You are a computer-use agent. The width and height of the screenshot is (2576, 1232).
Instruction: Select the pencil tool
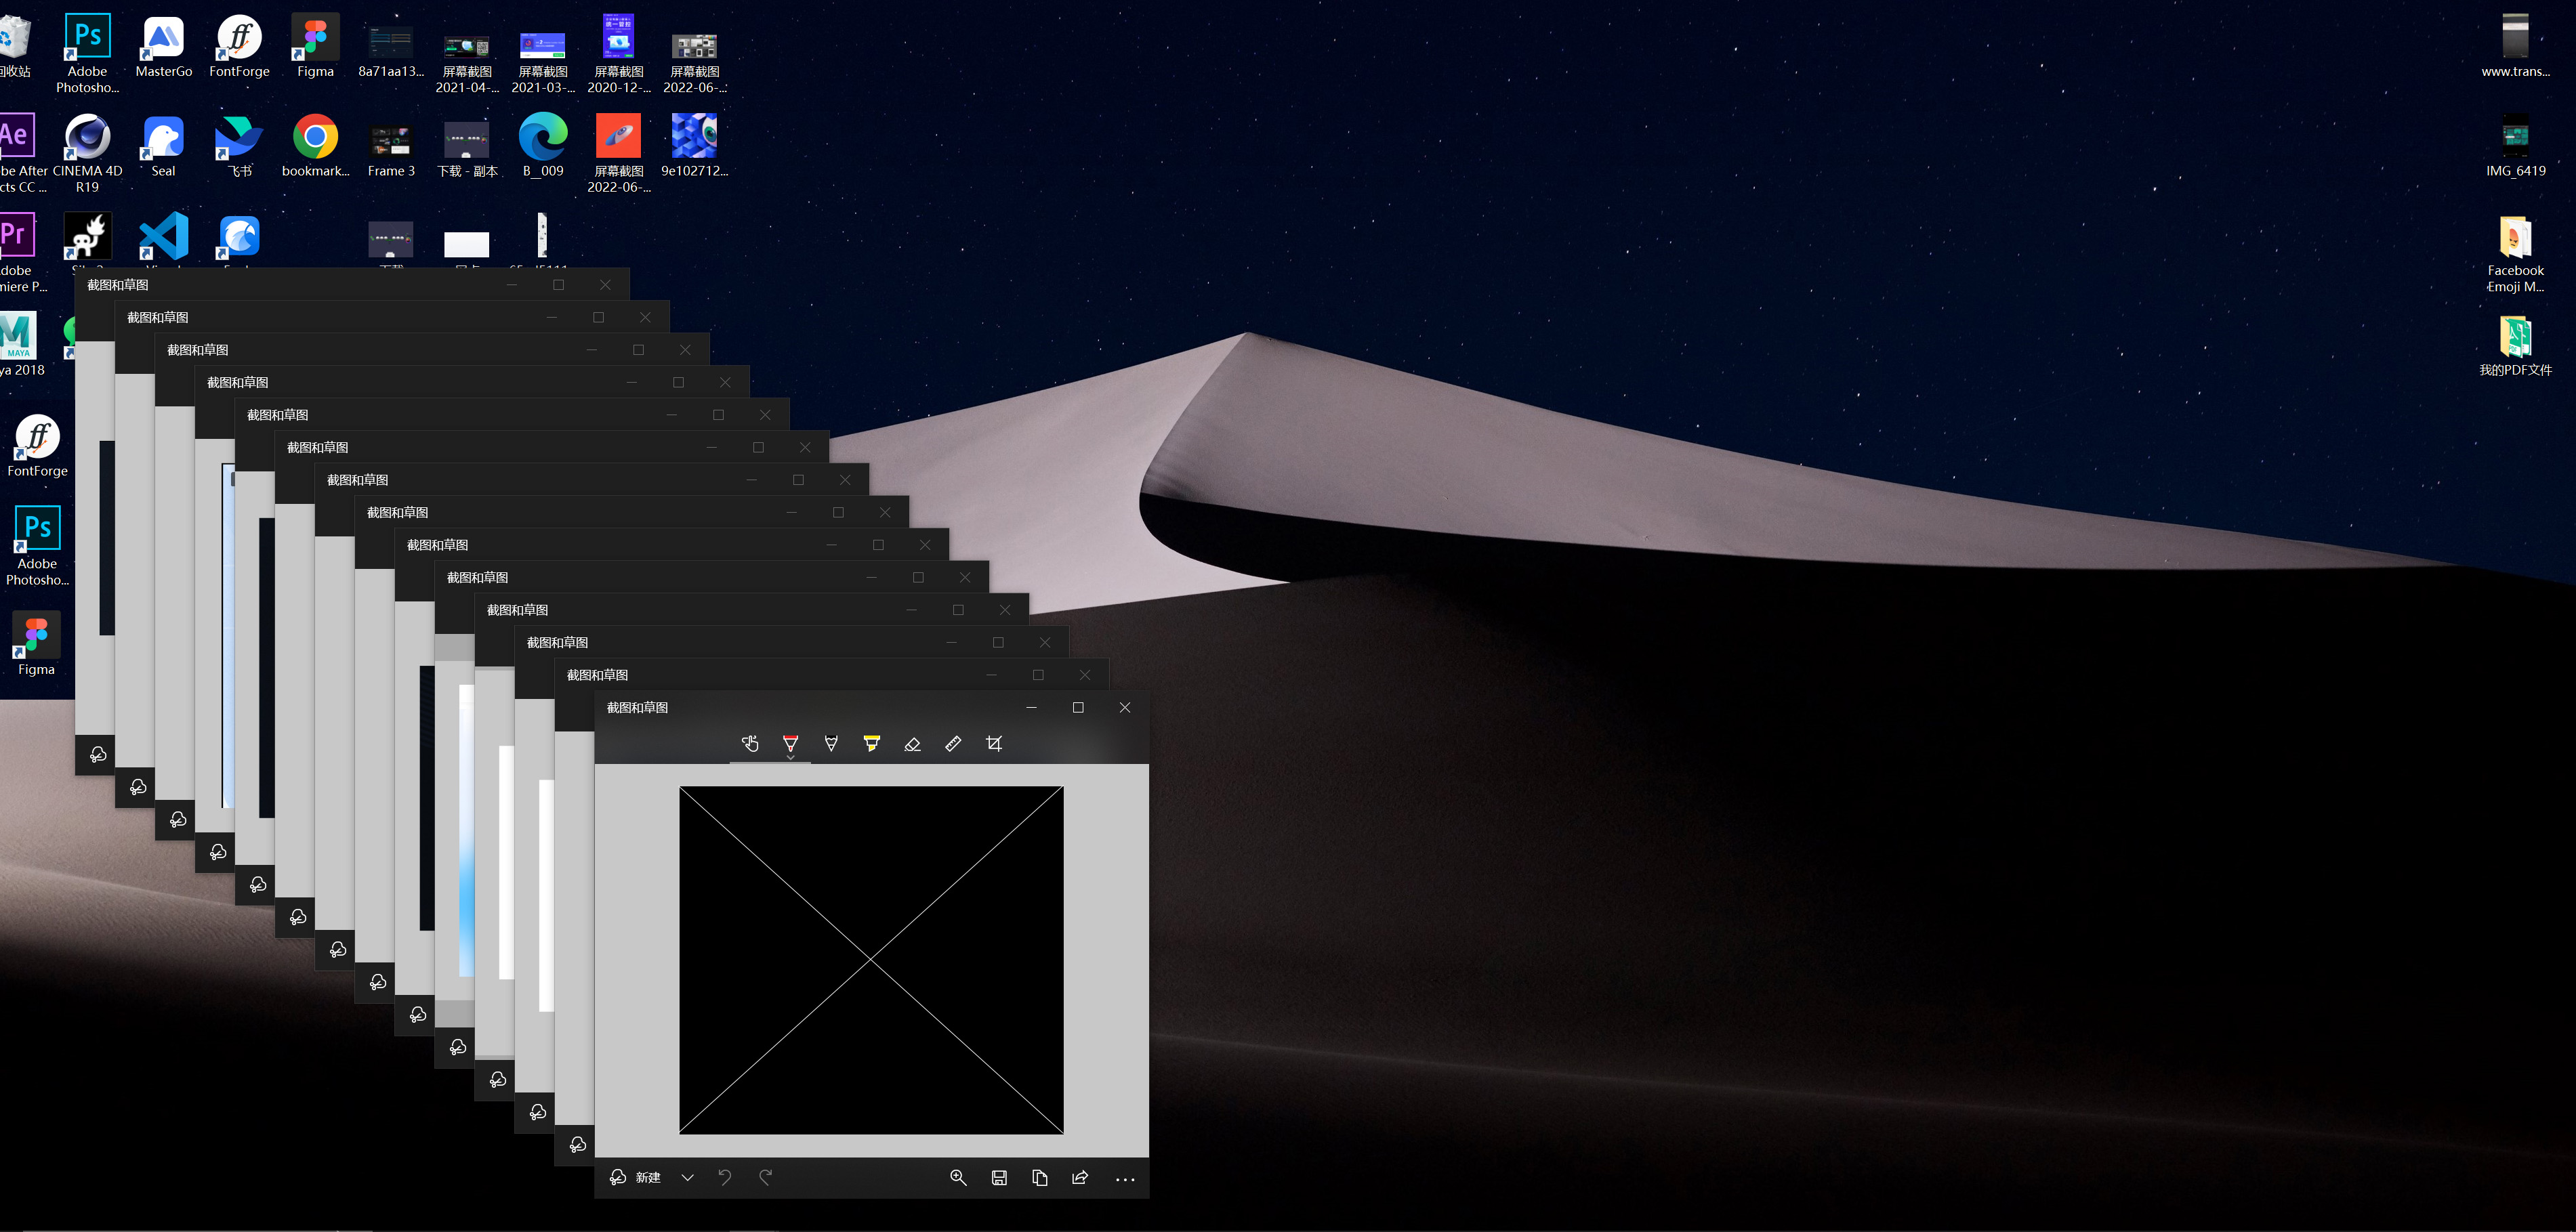(x=831, y=743)
